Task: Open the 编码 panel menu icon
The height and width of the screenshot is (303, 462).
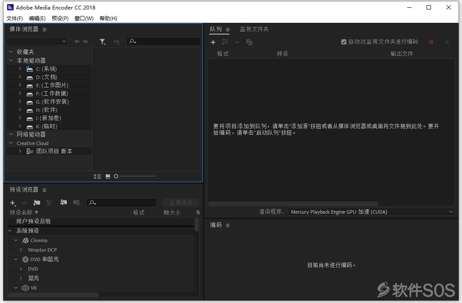Action: click(x=227, y=225)
